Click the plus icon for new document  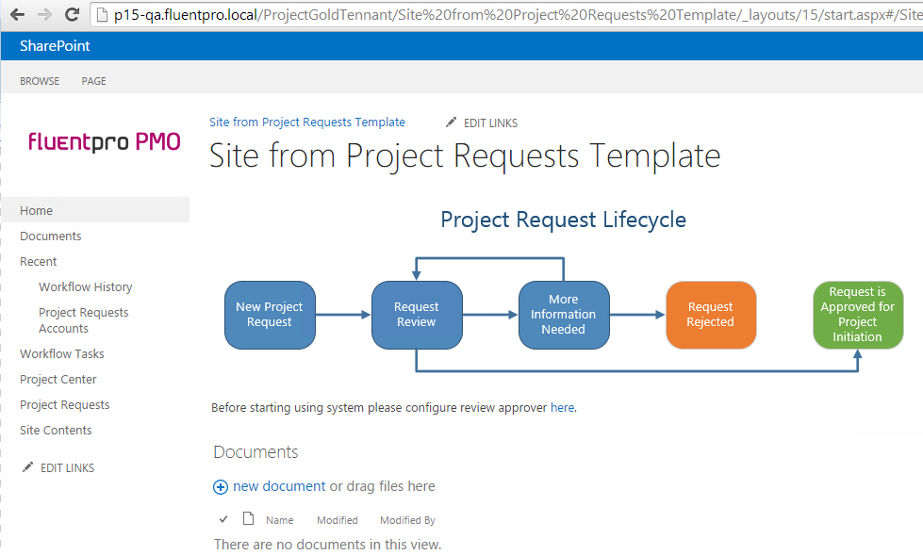click(221, 487)
